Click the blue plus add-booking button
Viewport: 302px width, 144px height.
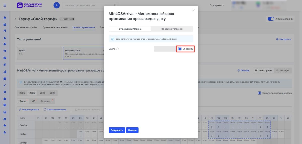[x=57, y=5]
